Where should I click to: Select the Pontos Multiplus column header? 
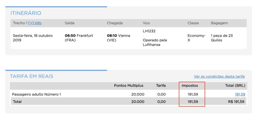pyautogui.click(x=129, y=86)
